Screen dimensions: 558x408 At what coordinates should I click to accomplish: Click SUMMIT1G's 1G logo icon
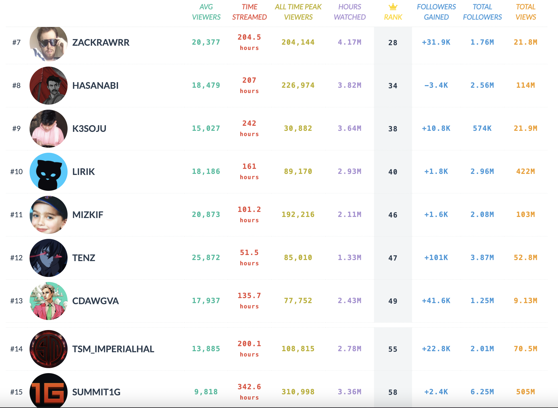tap(49, 391)
